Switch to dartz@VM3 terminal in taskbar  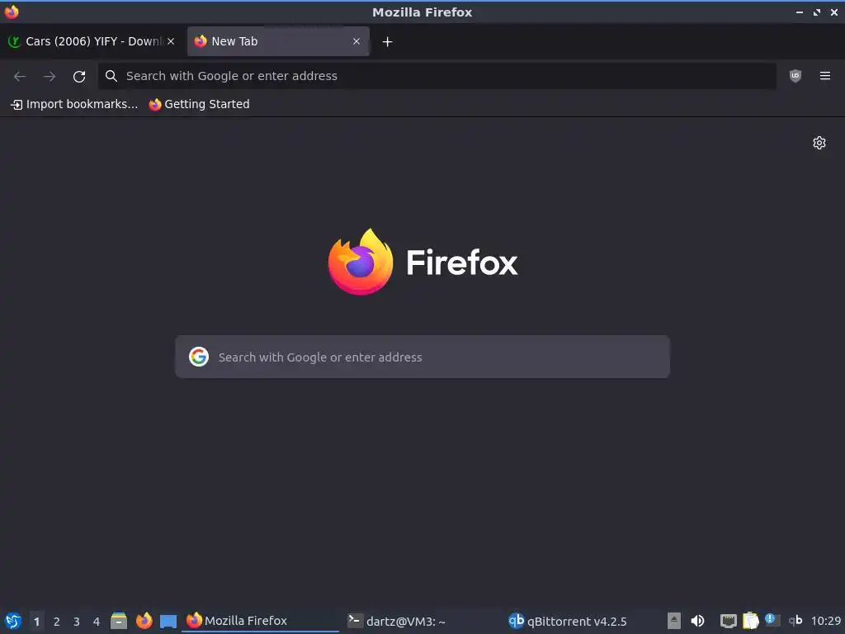click(422, 621)
